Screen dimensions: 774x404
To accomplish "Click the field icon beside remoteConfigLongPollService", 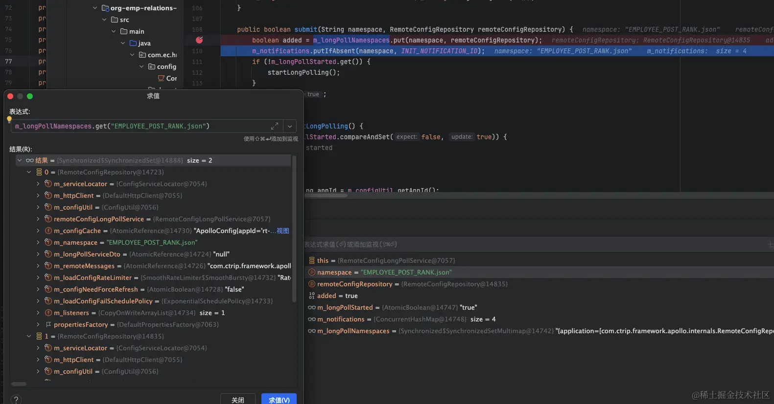I will 48,219.
